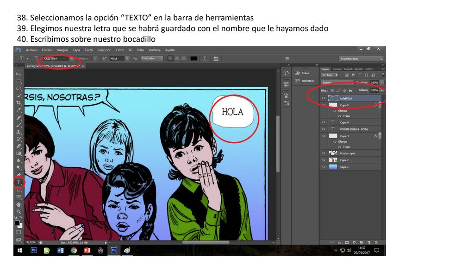Screen dimensions: 474x267
Task: Hide the PONME BUENA NOTA layer
Action: 324,129
